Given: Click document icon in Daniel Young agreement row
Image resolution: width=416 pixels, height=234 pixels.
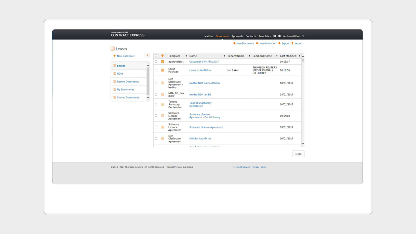Looking at the screenshot, I should [x=162, y=116].
